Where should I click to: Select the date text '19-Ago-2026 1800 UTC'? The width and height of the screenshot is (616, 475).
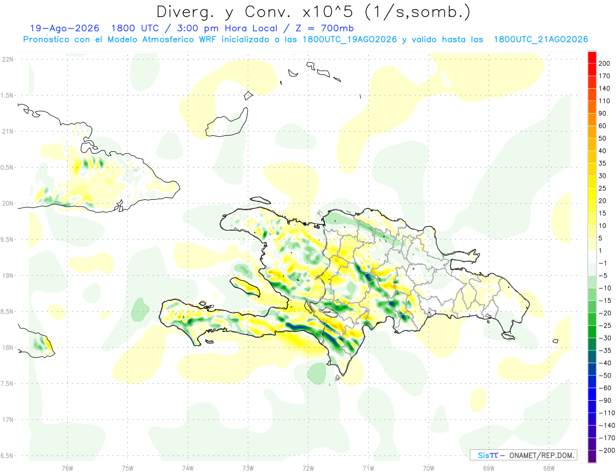[x=93, y=28]
